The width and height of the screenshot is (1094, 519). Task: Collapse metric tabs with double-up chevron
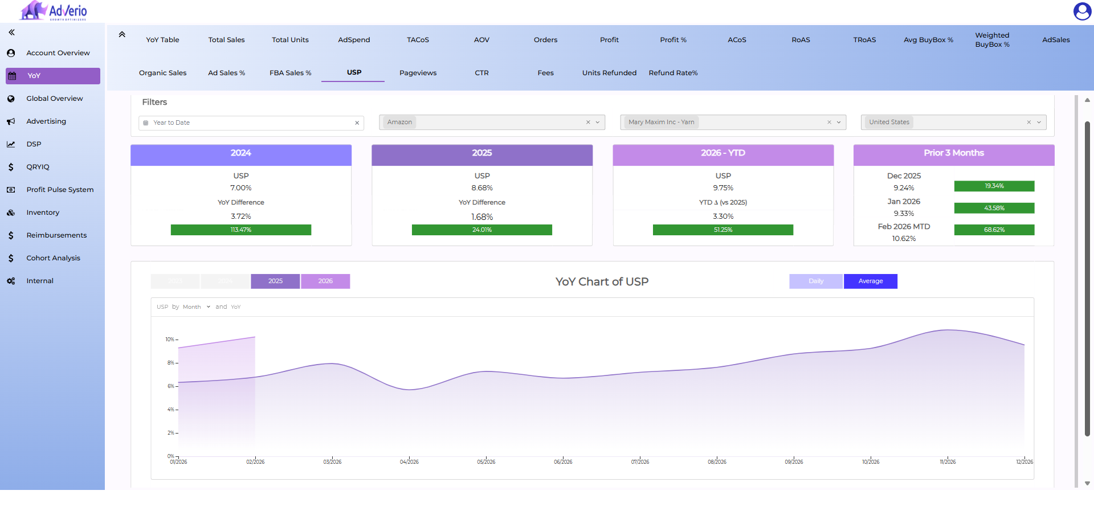click(x=122, y=35)
